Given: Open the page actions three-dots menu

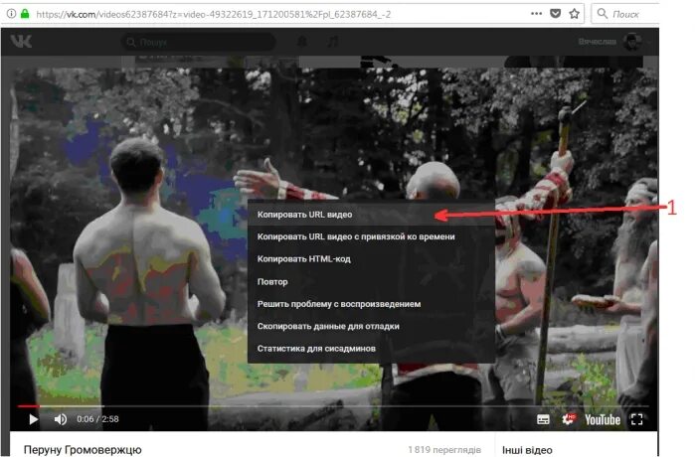Looking at the screenshot, I should tap(536, 14).
